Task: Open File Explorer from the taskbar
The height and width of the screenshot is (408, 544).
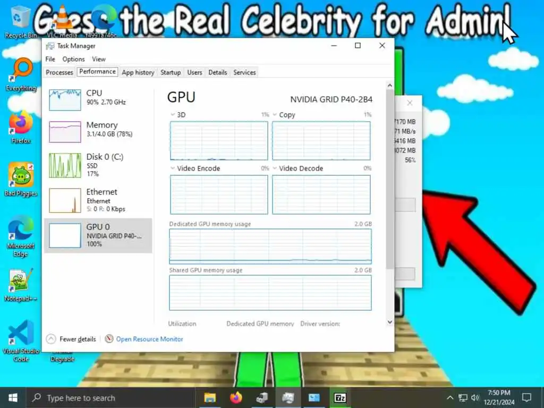Action: coord(210,397)
